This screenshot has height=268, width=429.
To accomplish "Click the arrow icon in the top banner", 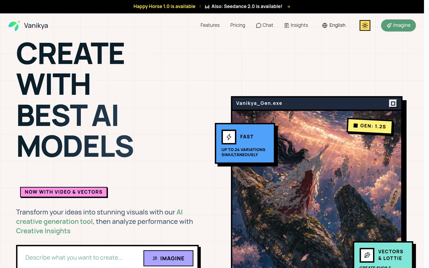I will click(289, 7).
